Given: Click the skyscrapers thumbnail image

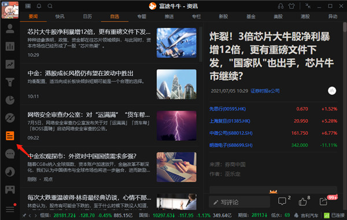Looking at the screenshot, I should tap(176, 84).
